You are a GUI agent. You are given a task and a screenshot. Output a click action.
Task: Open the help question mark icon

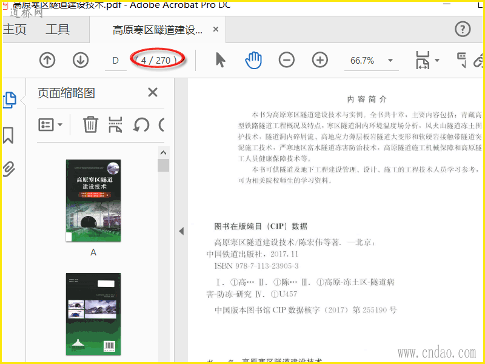463,29
